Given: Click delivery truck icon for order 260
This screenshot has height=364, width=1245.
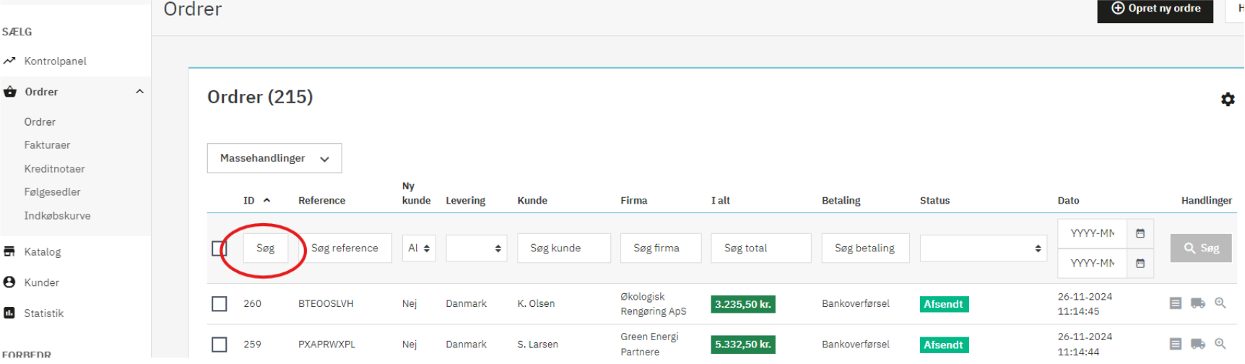Looking at the screenshot, I should 1197,303.
